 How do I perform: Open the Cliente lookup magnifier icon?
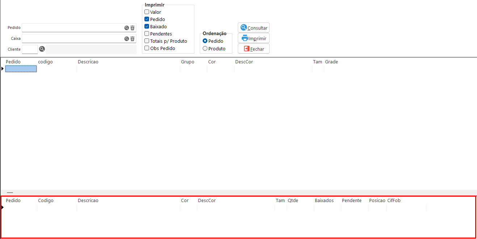(x=42, y=49)
